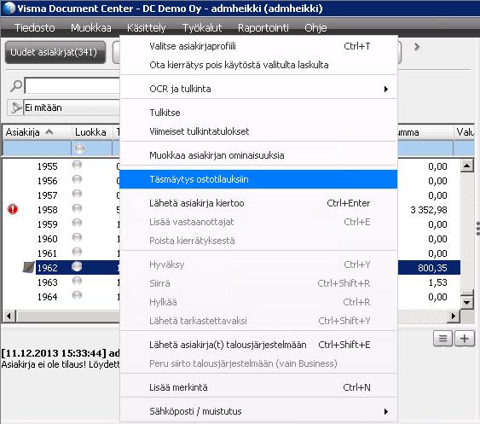Click the Luokka column header
Viewport: 480px width, 424px height.
(92, 132)
